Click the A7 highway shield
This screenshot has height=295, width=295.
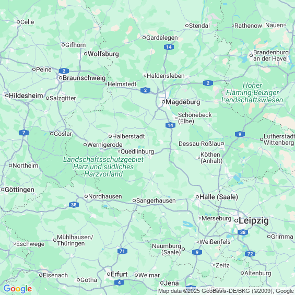pos(23,133)
